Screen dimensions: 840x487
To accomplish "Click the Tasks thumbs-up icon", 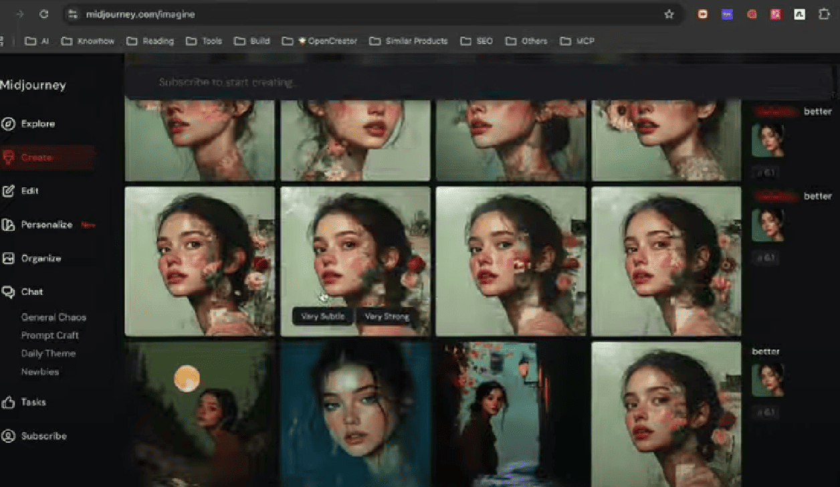I will [8, 403].
